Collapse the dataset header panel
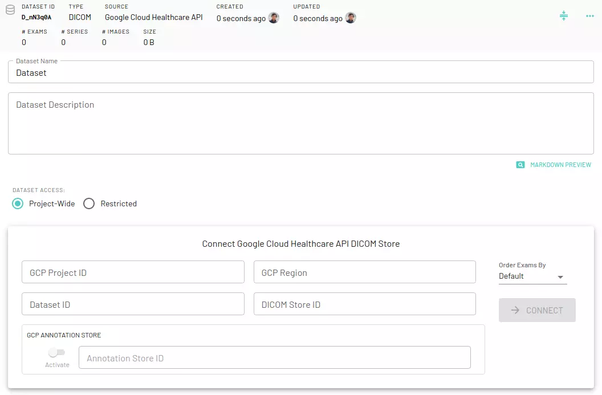The image size is (602, 395). click(564, 16)
